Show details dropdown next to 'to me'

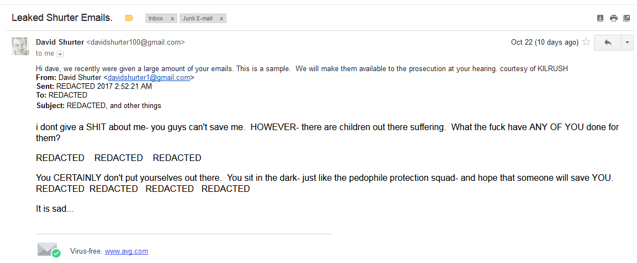[60, 54]
